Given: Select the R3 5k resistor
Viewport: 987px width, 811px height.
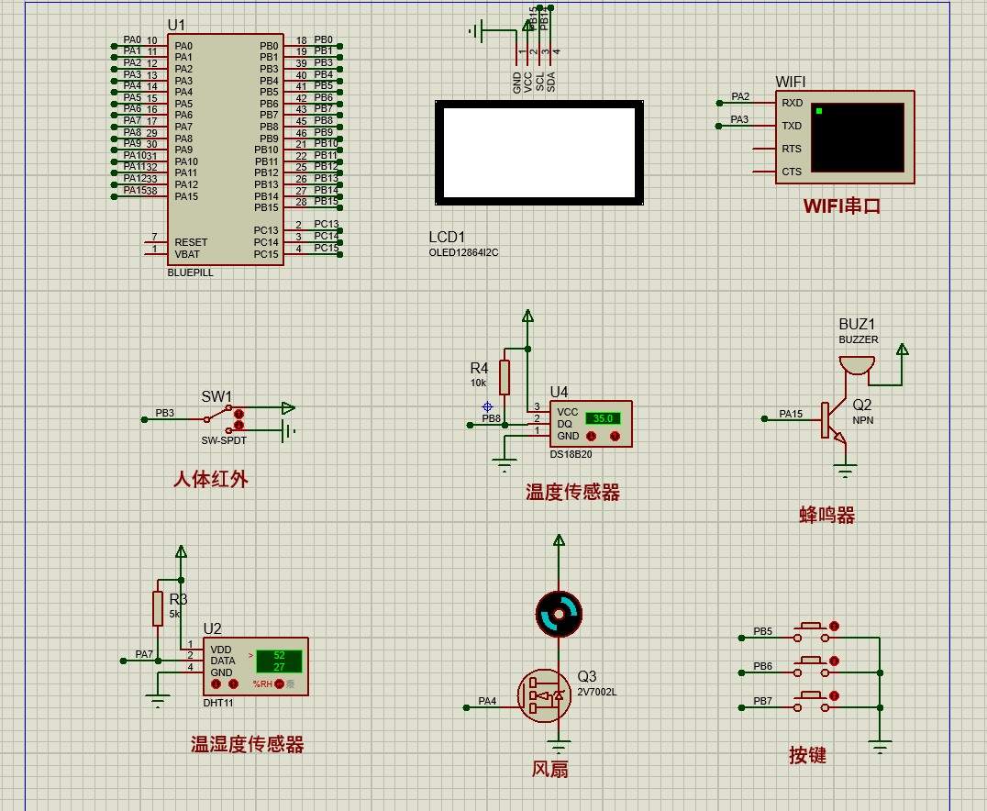Looking at the screenshot, I should pos(158,608).
